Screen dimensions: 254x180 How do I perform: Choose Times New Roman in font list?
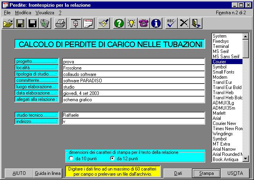(227, 129)
